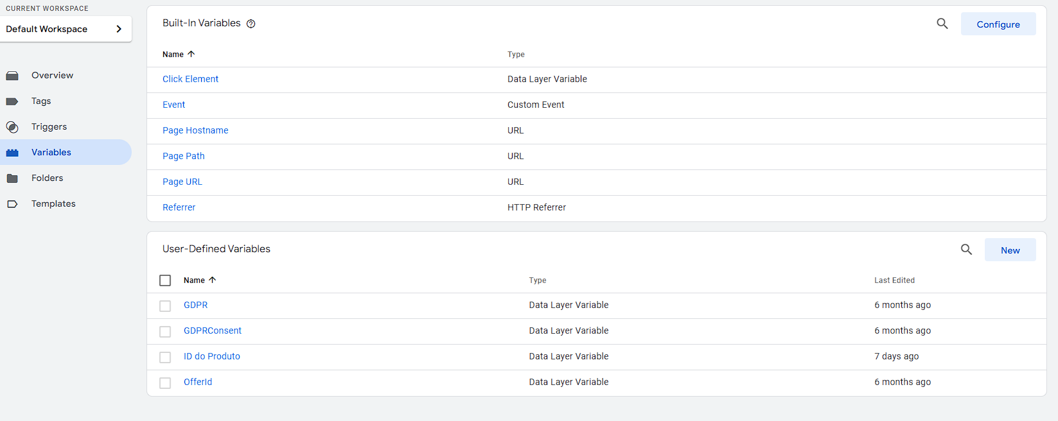Open the GDPRConsent variable link
The image size is (1058, 421).
(213, 331)
